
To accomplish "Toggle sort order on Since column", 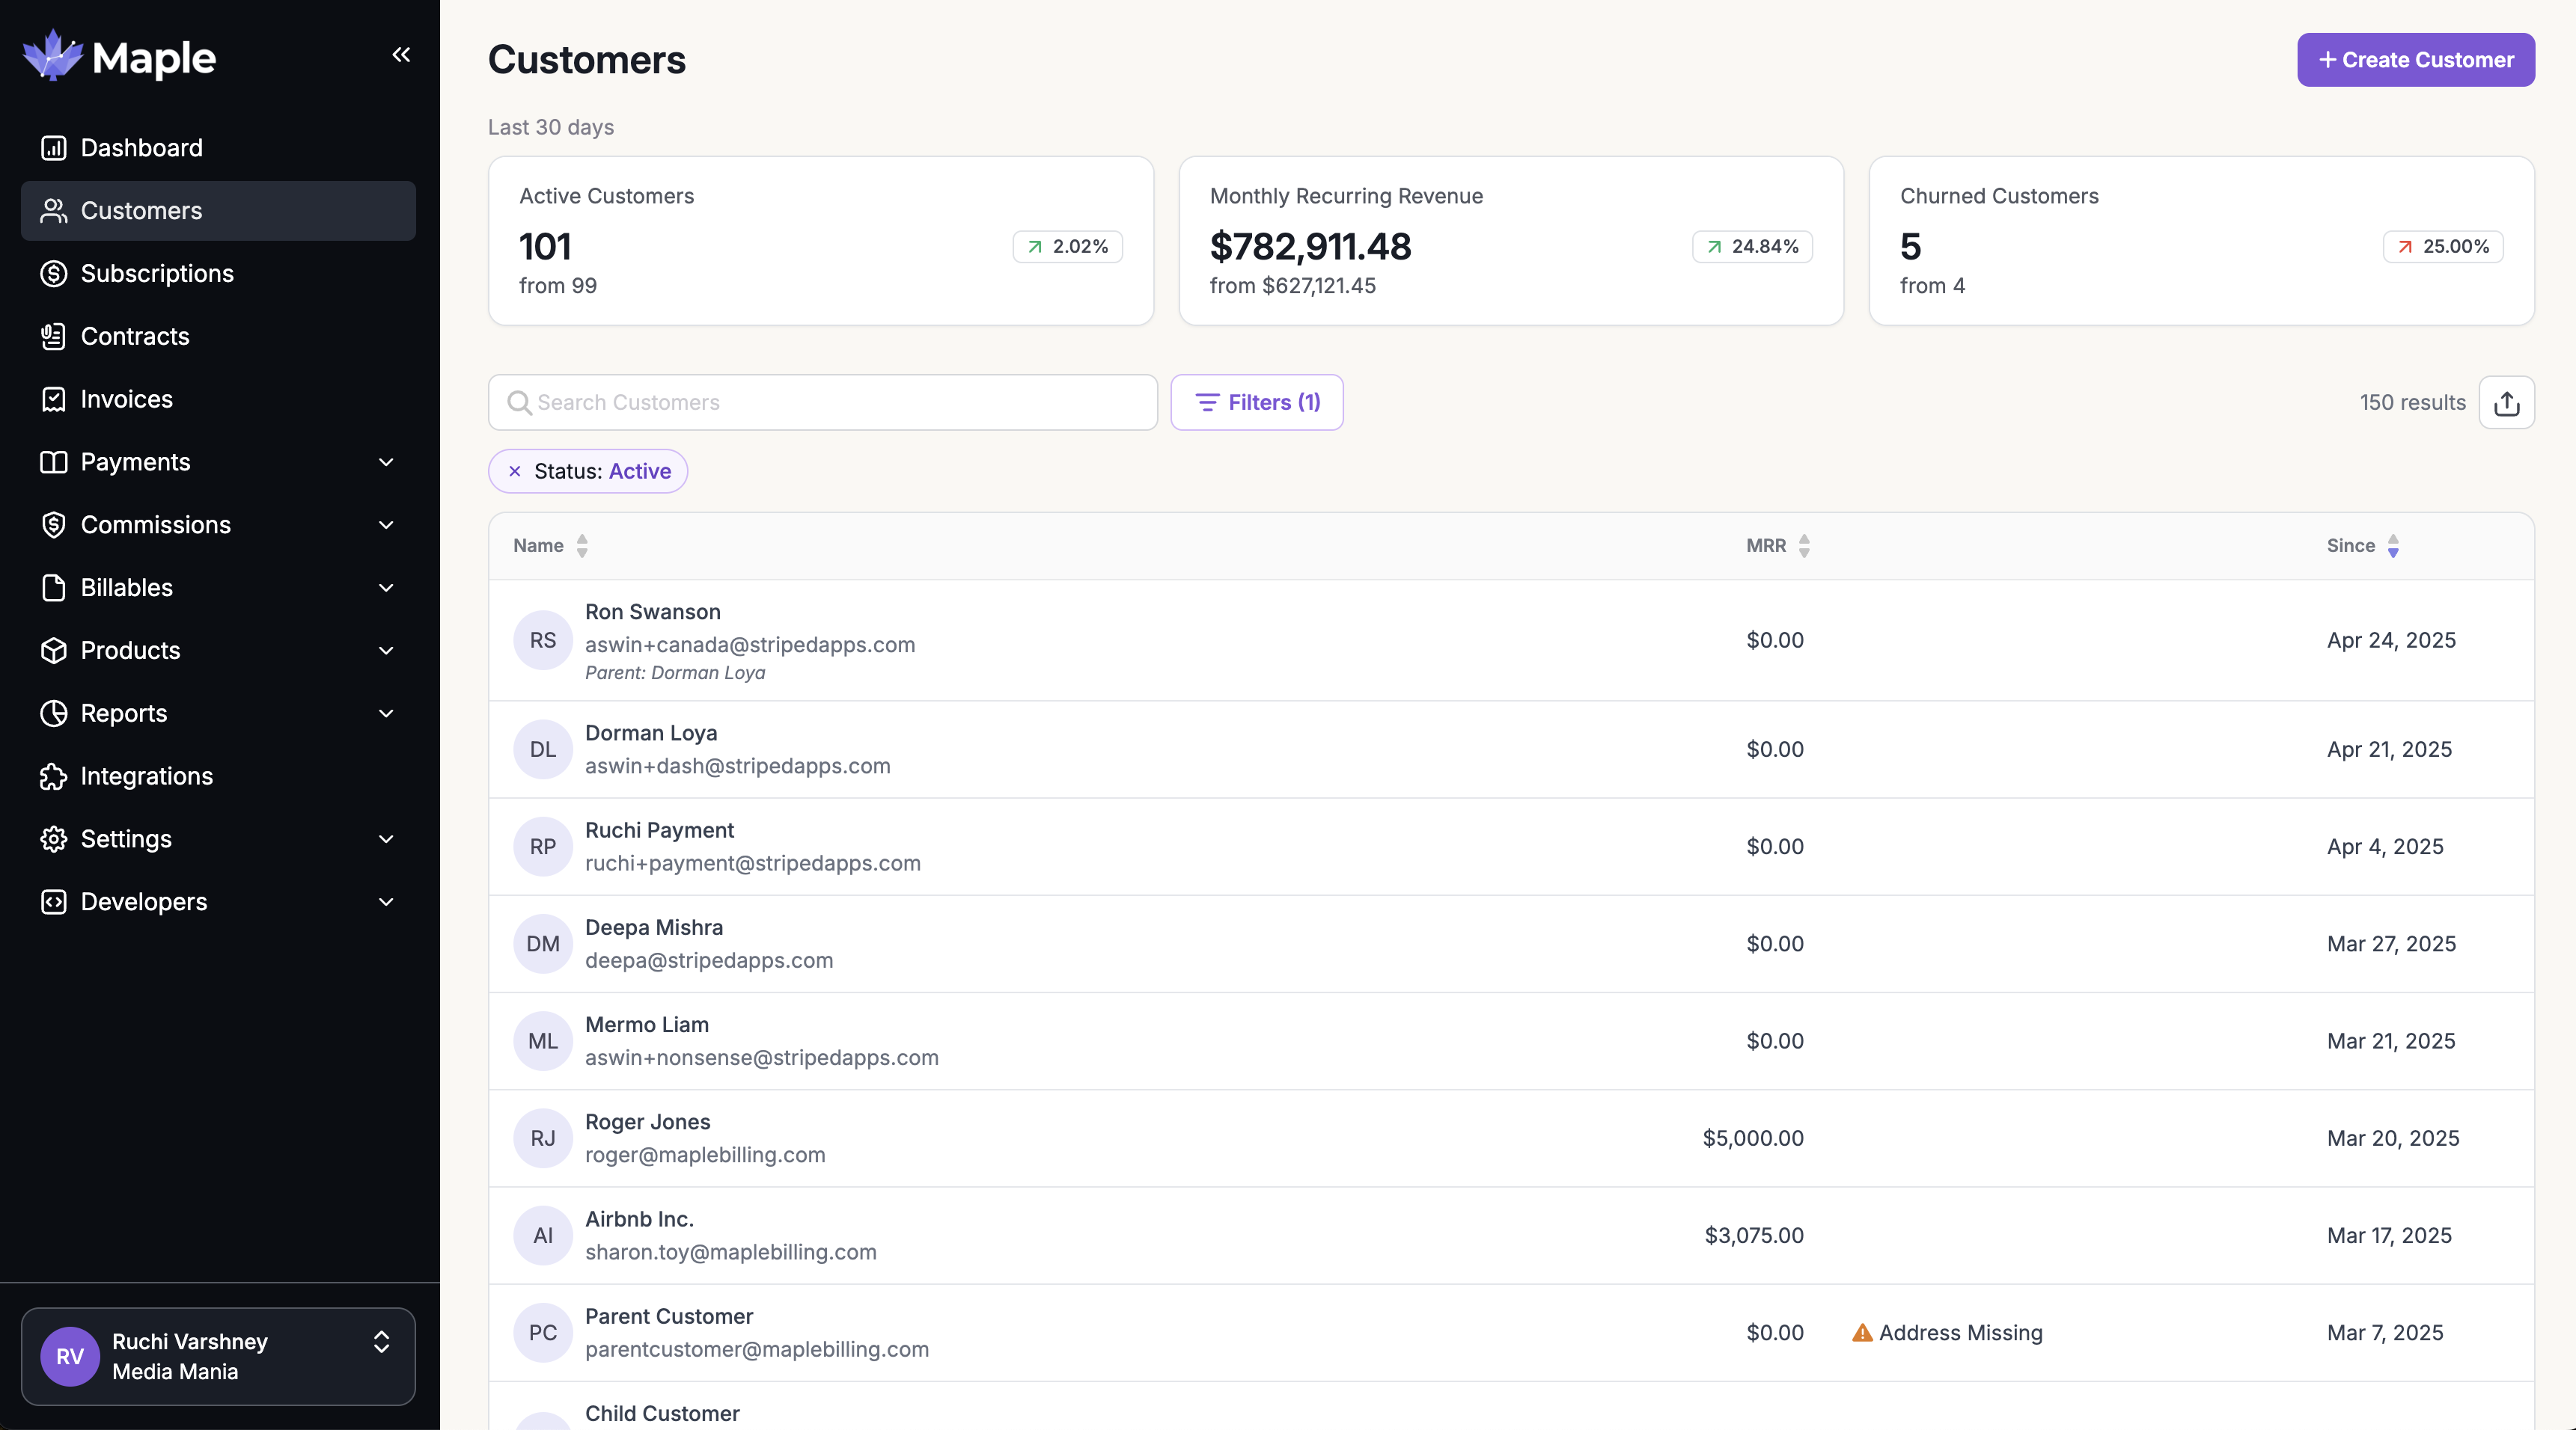I will (2392, 546).
